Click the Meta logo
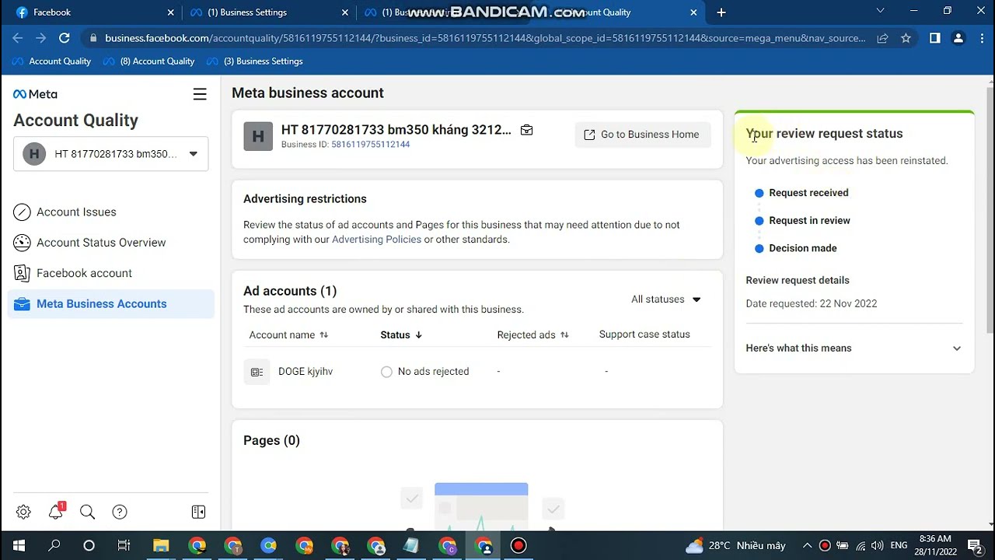Screen dimensions: 995x560 35,94
